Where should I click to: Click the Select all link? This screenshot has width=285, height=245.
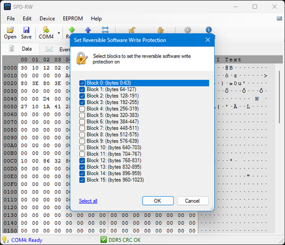[x=88, y=201]
